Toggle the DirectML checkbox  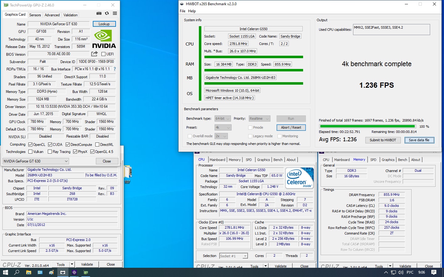coord(97,144)
